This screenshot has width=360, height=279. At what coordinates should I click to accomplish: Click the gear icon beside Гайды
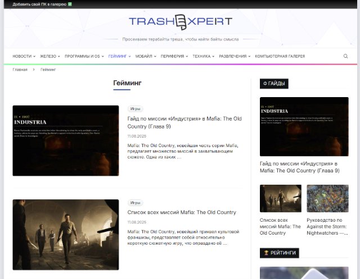click(265, 84)
